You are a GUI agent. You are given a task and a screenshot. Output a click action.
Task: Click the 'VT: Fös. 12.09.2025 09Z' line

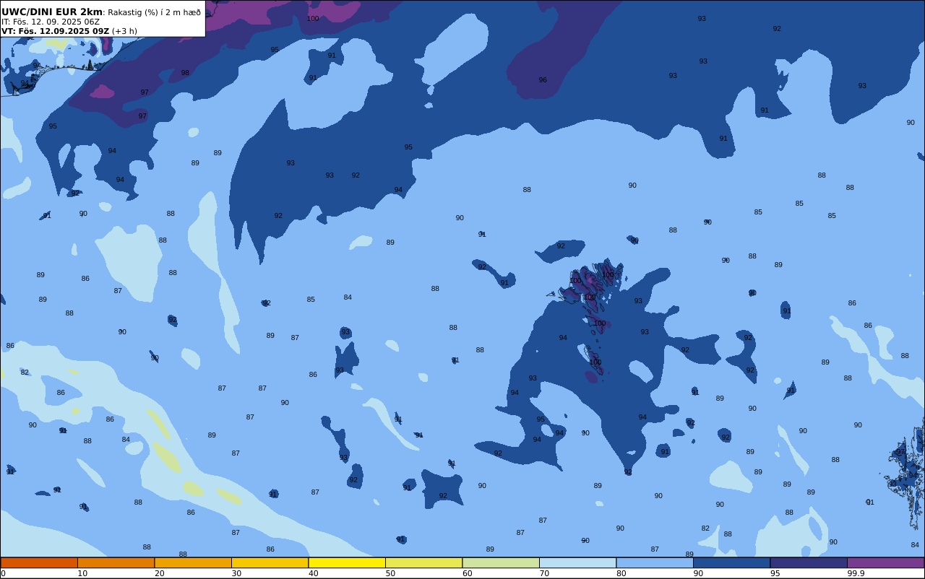(55, 31)
